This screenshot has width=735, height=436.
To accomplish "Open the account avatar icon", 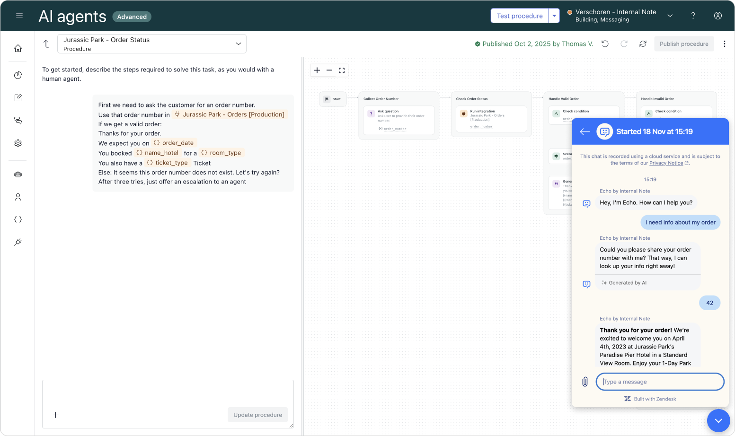I will (x=717, y=16).
